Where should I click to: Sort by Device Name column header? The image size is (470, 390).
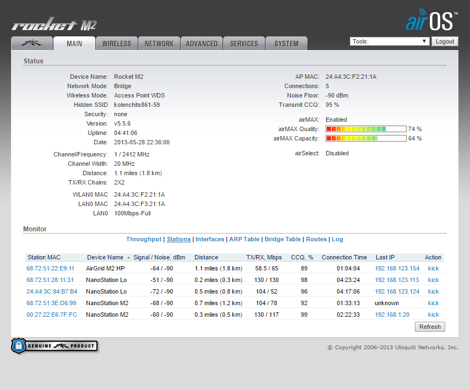tap(105, 257)
